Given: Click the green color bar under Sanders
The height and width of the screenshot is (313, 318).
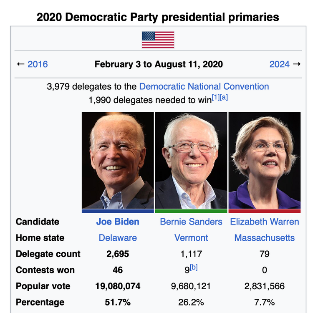Looking at the screenshot, I should tap(191, 211).
